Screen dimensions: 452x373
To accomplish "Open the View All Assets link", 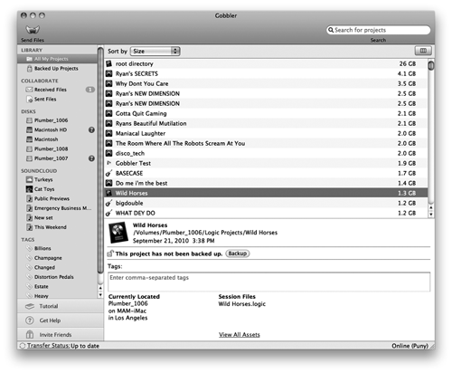I will pyautogui.click(x=240, y=334).
